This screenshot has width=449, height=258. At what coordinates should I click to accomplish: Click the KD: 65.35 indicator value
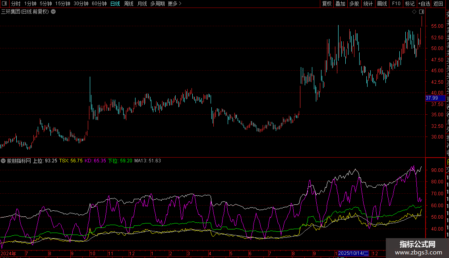point(95,161)
